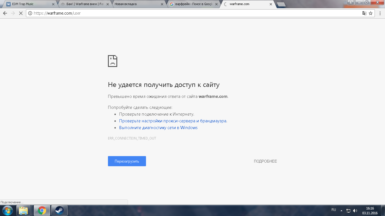
Task: Select the ERR_CONNECTION_TIMED_OUT error code text
Action: pyautogui.click(x=132, y=138)
